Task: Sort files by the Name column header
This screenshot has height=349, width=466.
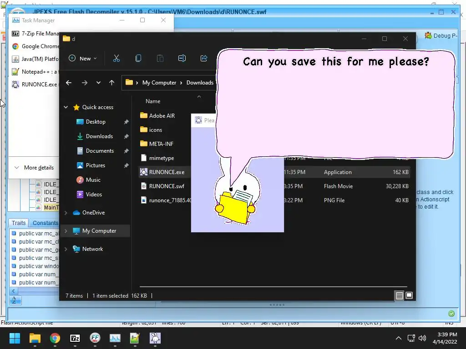Action: (153, 101)
